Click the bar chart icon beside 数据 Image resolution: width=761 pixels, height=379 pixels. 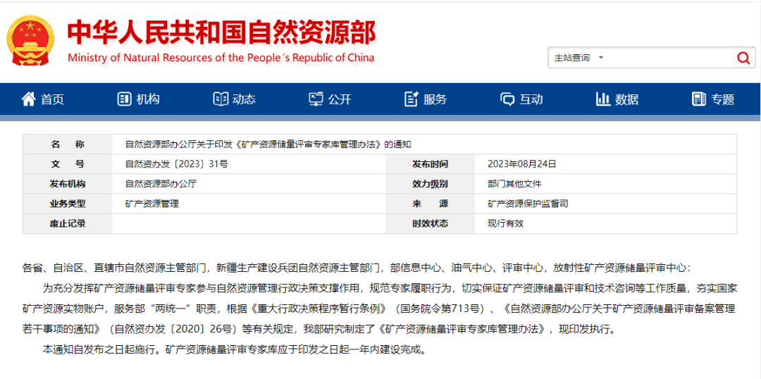[x=602, y=99]
